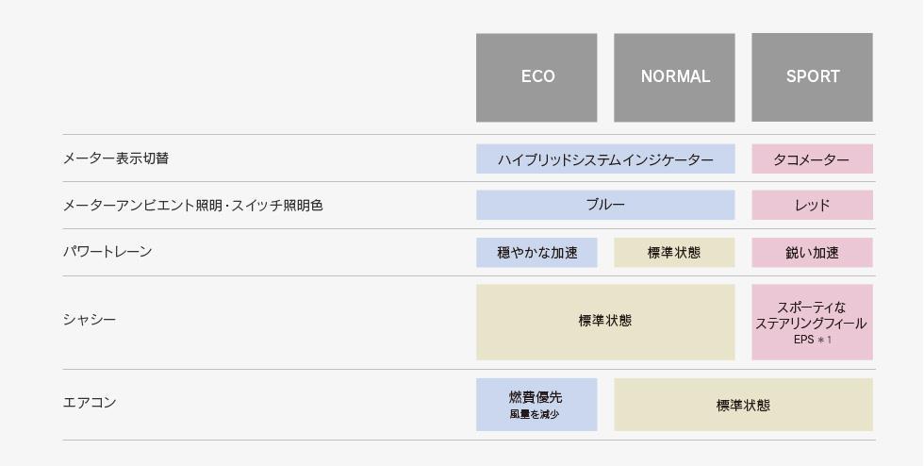Screen dimensions: 924x466
Task: Click the 標準状態 cell in the シャシー row
Action: pyautogui.click(x=605, y=322)
